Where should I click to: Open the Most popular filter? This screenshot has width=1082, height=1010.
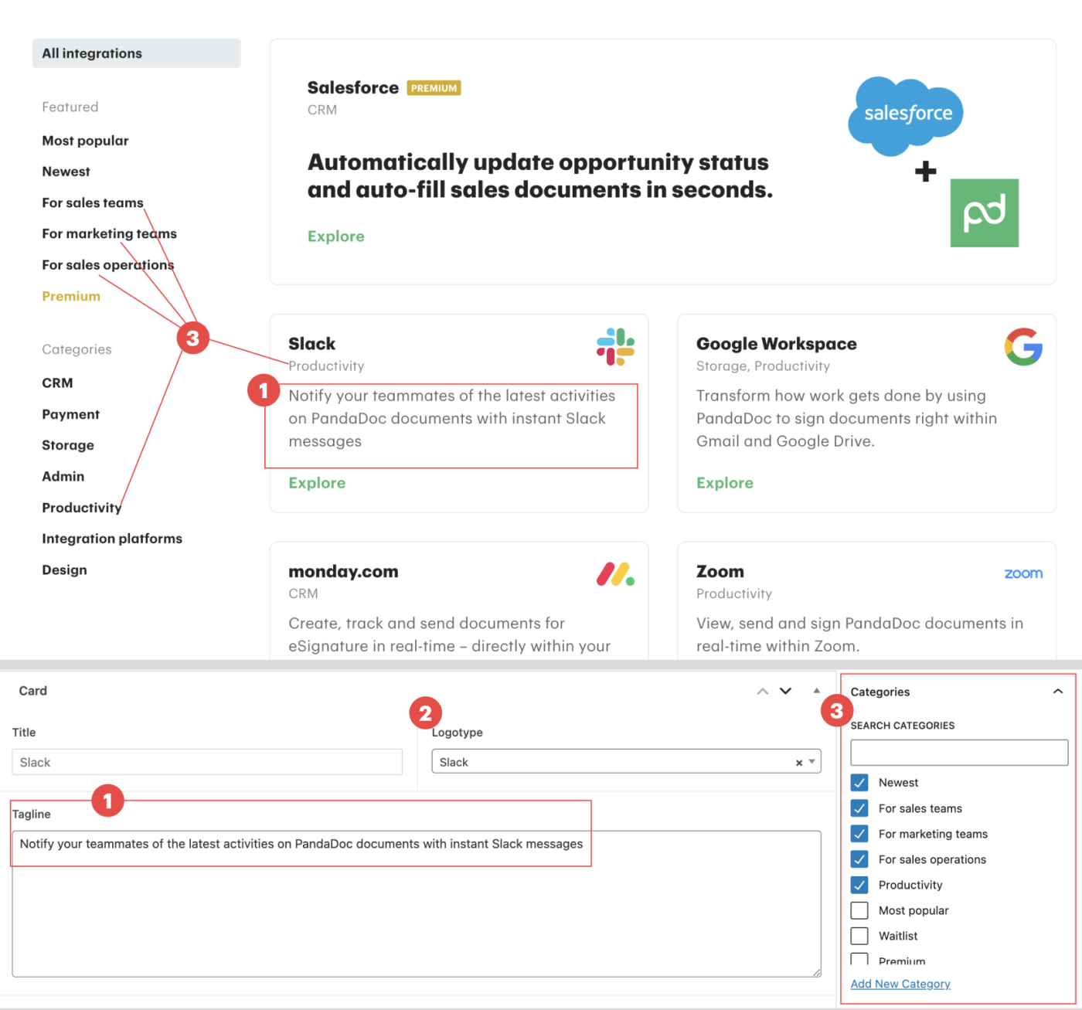point(85,141)
